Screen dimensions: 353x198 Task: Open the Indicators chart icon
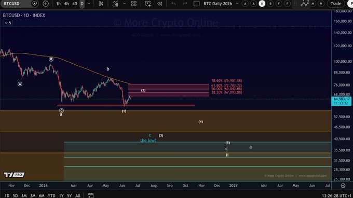pyautogui.click(x=115, y=4)
